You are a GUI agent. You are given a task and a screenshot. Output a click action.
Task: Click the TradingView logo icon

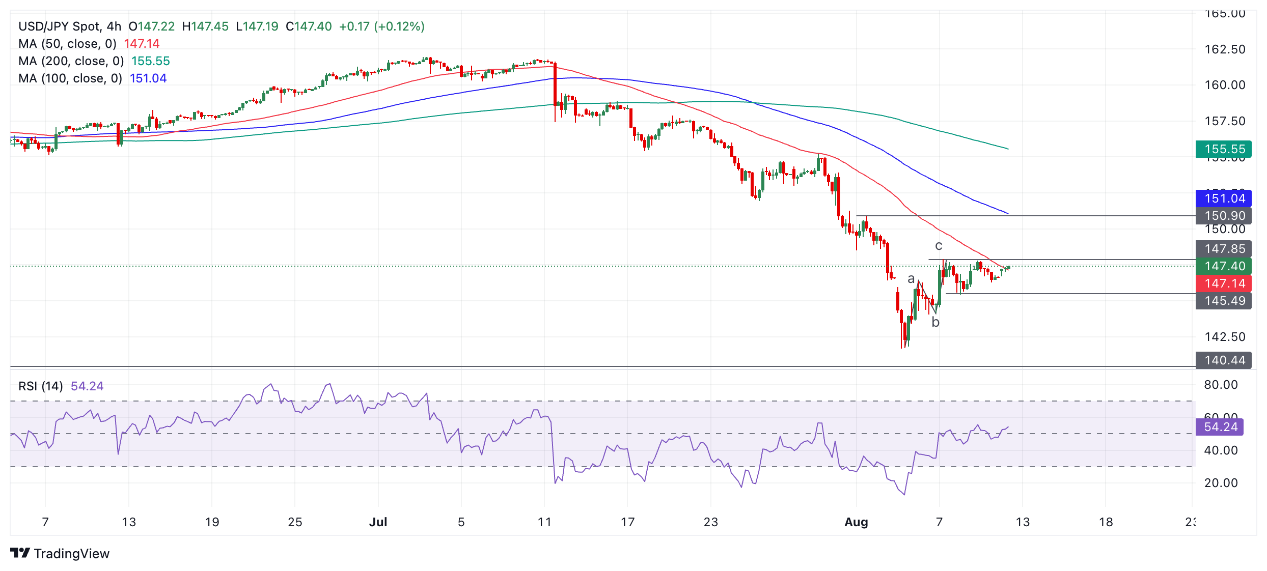[x=20, y=553]
